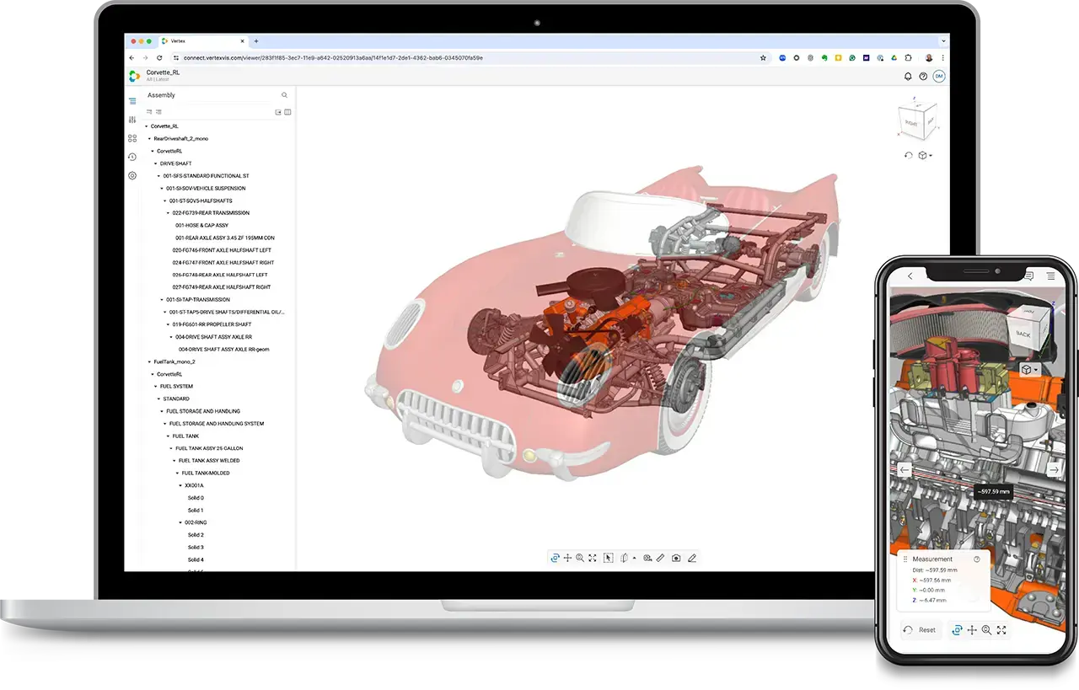Open the history clock icon in left sidebar
This screenshot has height=690, width=1079.
pyautogui.click(x=132, y=157)
